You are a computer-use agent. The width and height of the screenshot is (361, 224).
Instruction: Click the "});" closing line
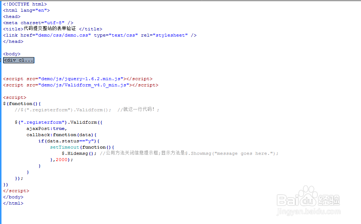pos(19,178)
